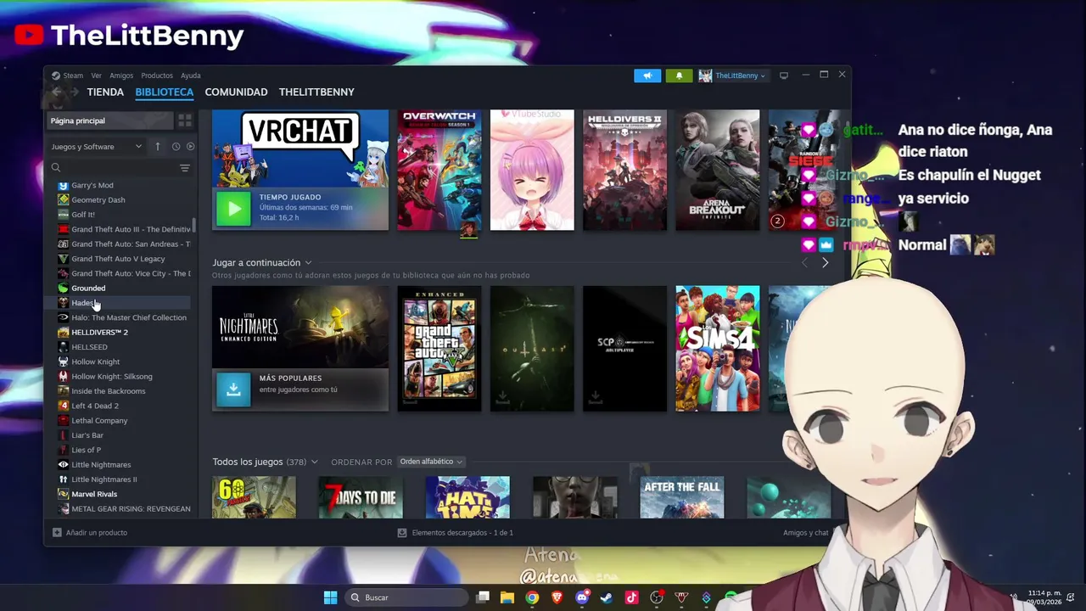Screen dimensions: 1086x611
Task: Toggle ready-to-play filter icon
Action: (190, 147)
